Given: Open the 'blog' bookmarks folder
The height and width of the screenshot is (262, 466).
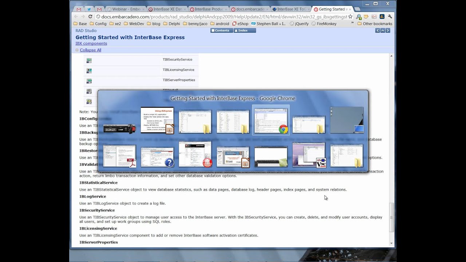Looking at the screenshot, I should [153, 24].
